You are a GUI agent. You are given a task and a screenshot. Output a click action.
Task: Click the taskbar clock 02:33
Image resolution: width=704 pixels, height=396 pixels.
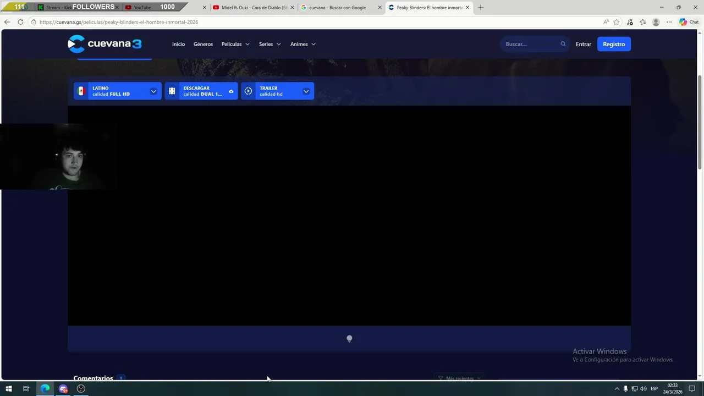coord(673,389)
